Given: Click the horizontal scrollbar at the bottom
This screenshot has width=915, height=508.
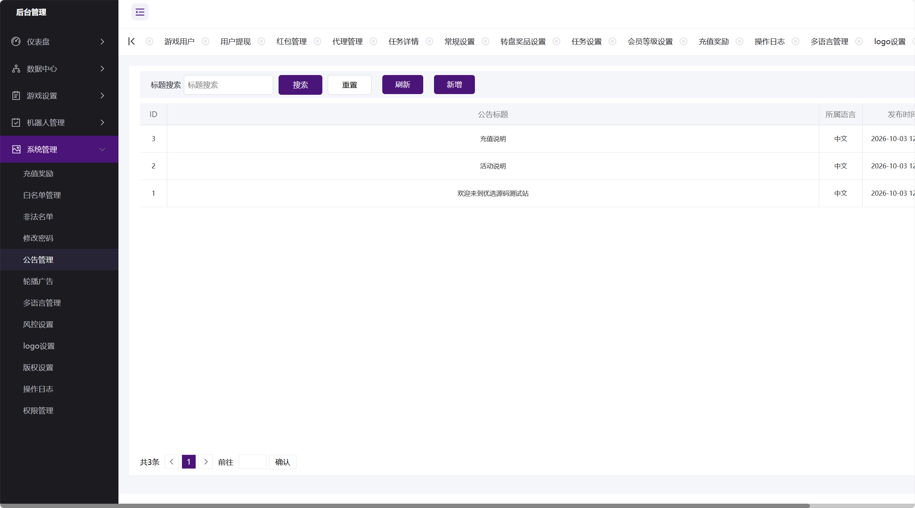Looking at the screenshot, I should (x=405, y=505).
